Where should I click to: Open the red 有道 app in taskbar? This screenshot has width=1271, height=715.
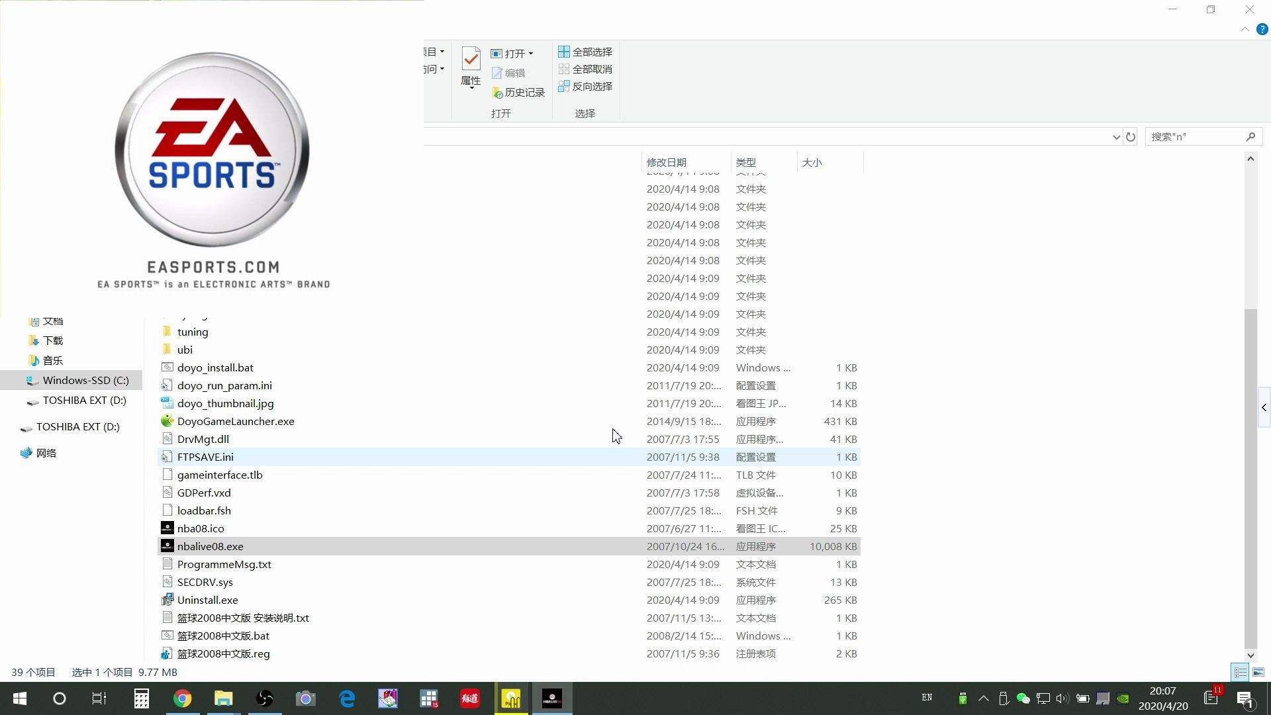pos(470,698)
